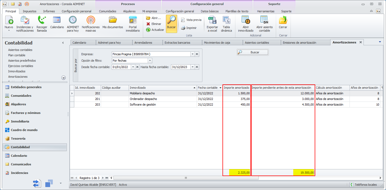Open the Opción de filtro dropdown

tap(150, 61)
